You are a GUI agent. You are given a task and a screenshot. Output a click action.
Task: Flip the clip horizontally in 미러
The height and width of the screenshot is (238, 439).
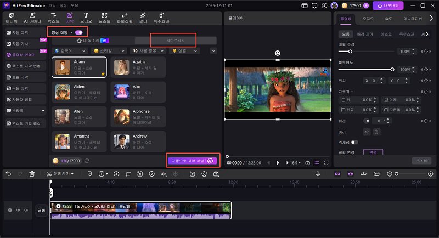coord(367,132)
